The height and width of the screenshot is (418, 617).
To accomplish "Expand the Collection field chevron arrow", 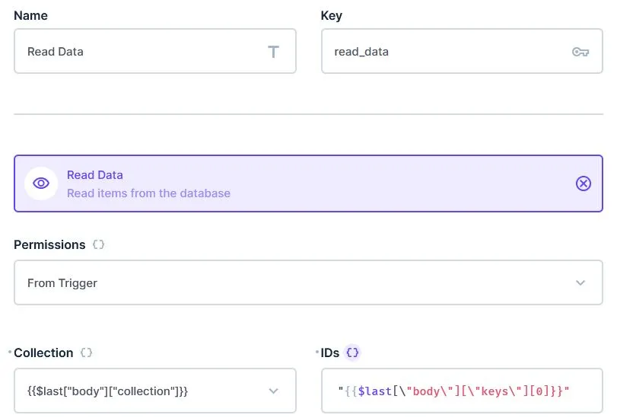I will point(274,391).
